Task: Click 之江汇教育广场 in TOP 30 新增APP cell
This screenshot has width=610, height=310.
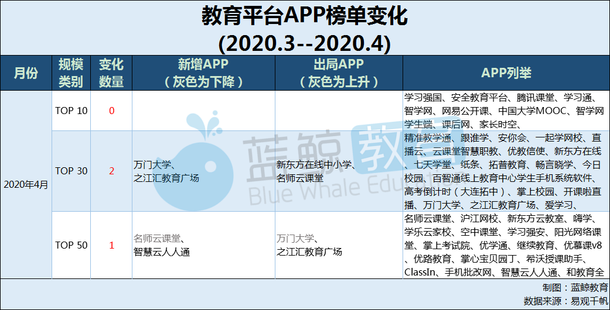Action: click(166, 178)
